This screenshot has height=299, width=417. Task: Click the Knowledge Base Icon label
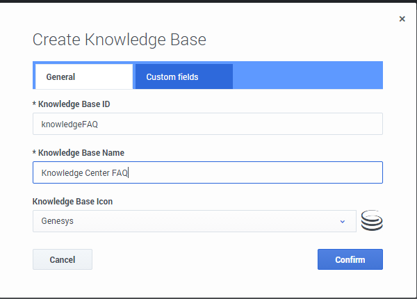[x=72, y=202]
